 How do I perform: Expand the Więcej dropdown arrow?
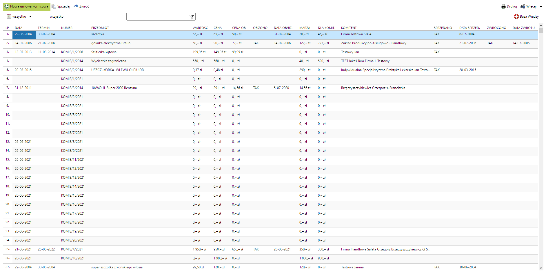coord(541,7)
